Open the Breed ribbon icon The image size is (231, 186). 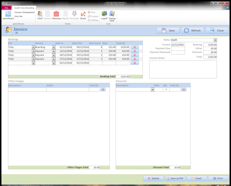tap(83, 15)
